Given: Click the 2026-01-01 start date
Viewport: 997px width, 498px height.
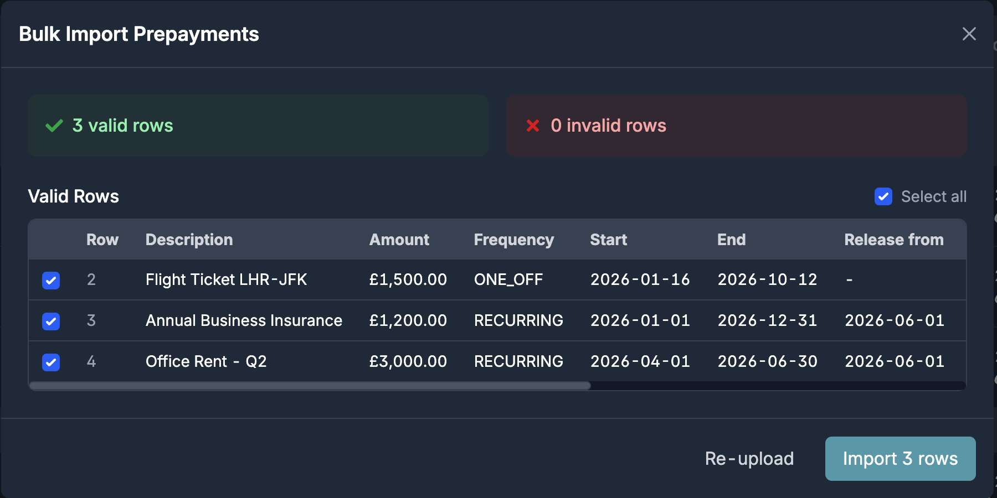Looking at the screenshot, I should pyautogui.click(x=640, y=320).
